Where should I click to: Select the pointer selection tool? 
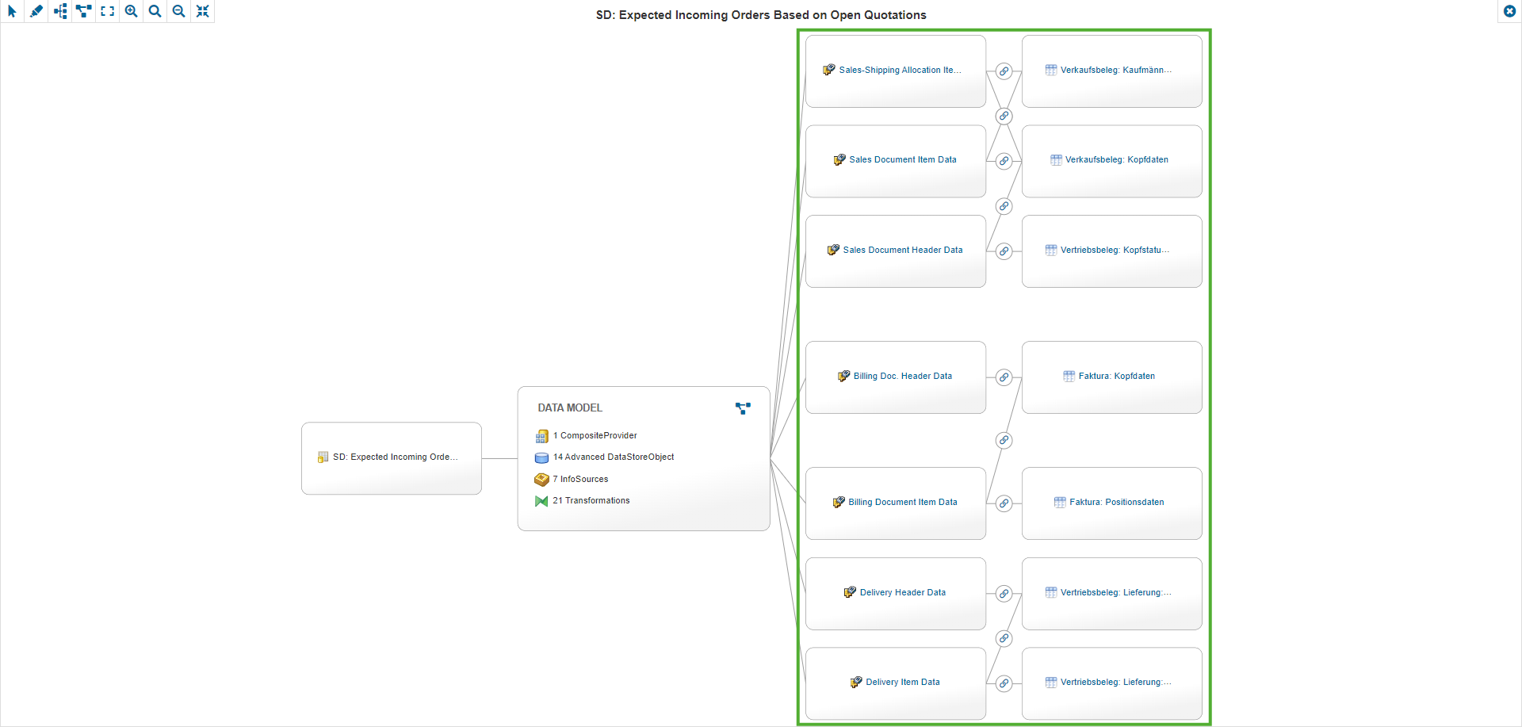point(12,11)
